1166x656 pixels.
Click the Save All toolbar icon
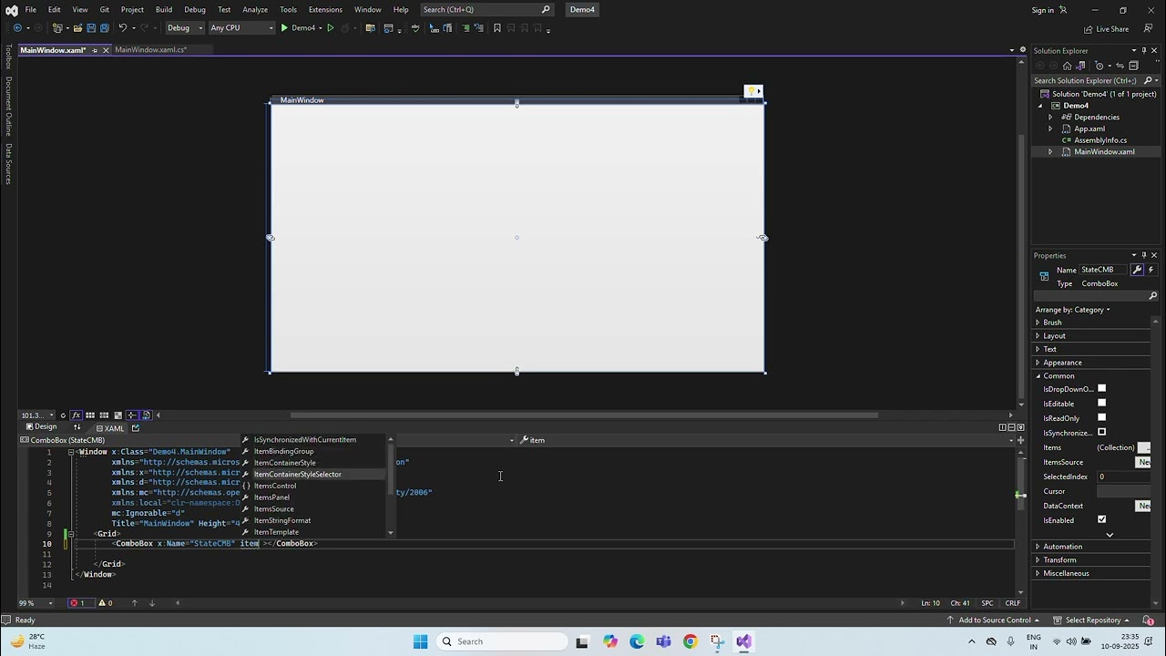pos(103,28)
